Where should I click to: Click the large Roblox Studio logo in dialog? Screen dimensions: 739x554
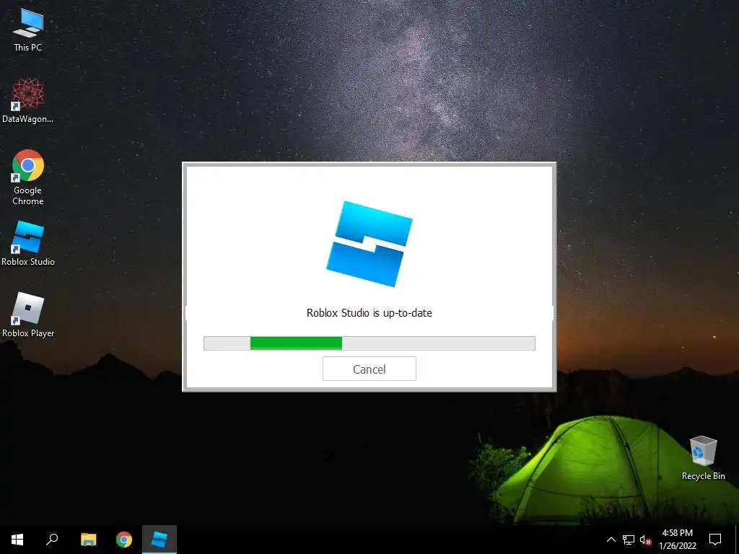point(369,244)
